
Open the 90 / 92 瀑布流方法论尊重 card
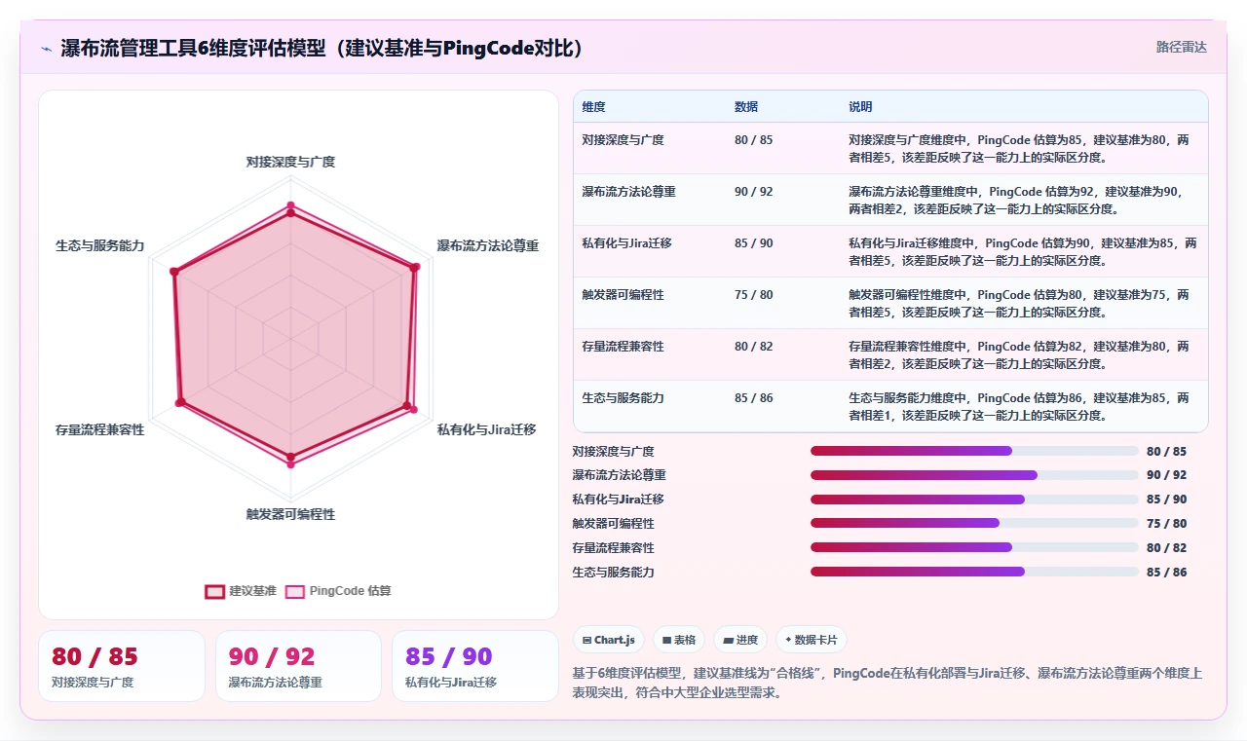(x=298, y=666)
